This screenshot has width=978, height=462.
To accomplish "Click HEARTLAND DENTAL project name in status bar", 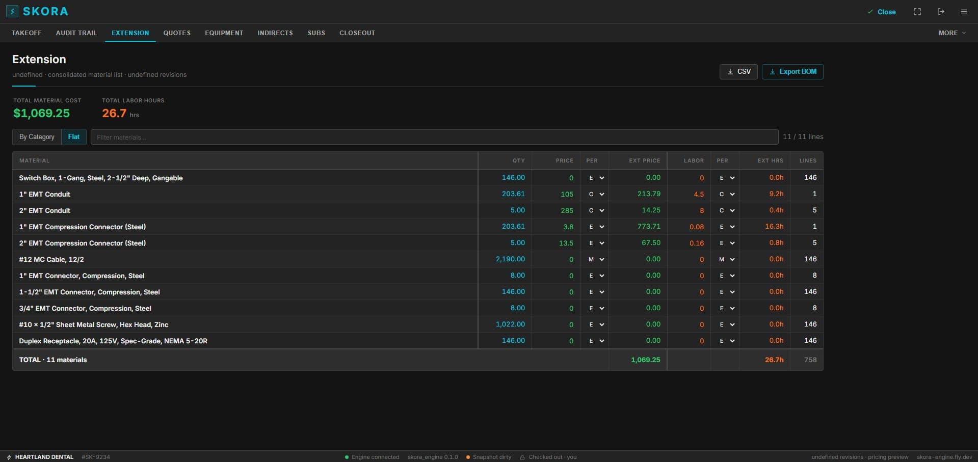I will (44, 457).
